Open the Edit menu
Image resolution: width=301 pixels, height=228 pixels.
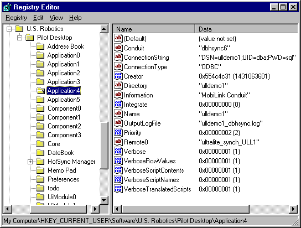38,18
